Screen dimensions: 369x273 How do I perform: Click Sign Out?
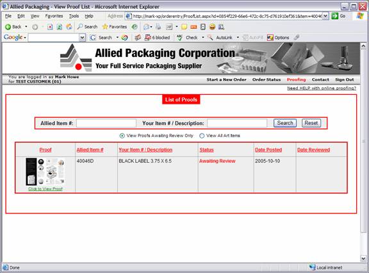[x=344, y=79]
